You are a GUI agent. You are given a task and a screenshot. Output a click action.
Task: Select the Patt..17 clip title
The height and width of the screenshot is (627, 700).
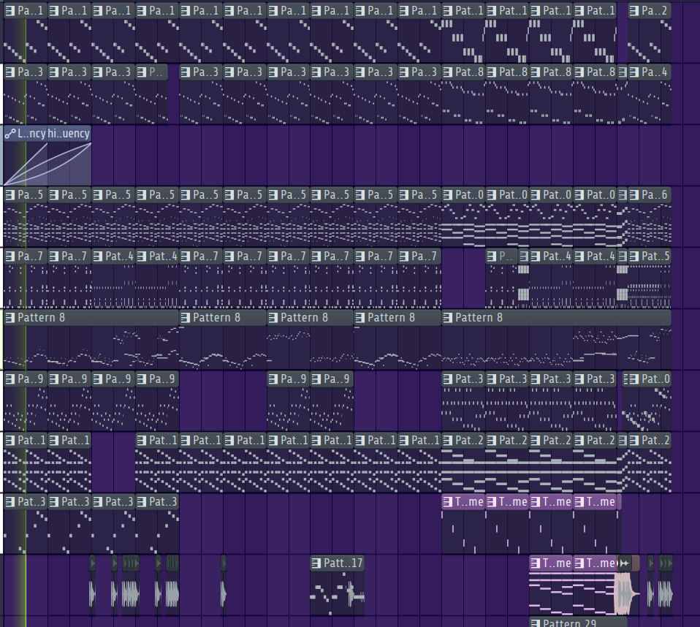(x=343, y=563)
